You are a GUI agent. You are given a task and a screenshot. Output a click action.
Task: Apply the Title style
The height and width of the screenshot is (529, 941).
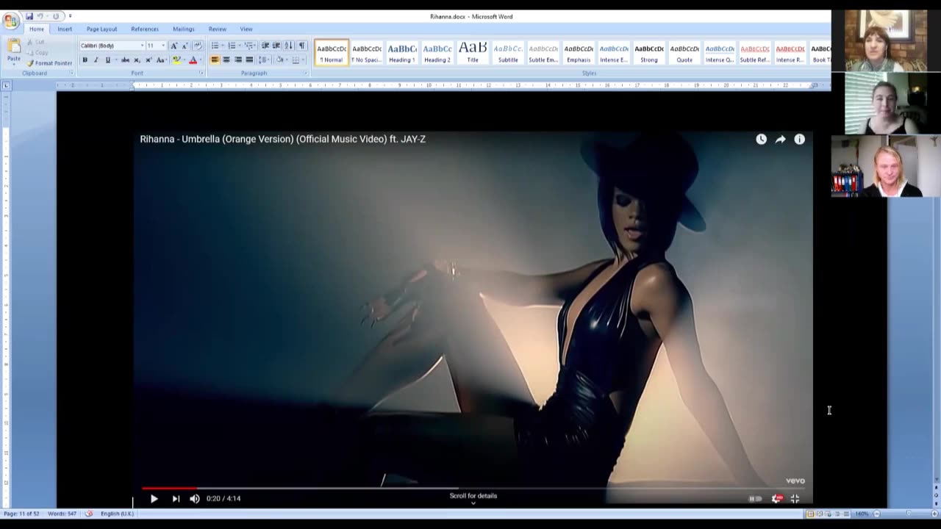[473, 53]
